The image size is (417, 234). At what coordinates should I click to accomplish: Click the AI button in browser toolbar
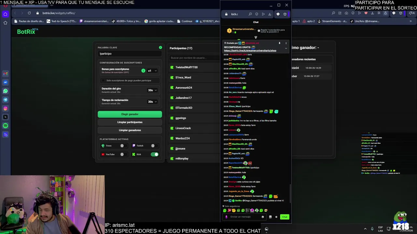point(412,13)
